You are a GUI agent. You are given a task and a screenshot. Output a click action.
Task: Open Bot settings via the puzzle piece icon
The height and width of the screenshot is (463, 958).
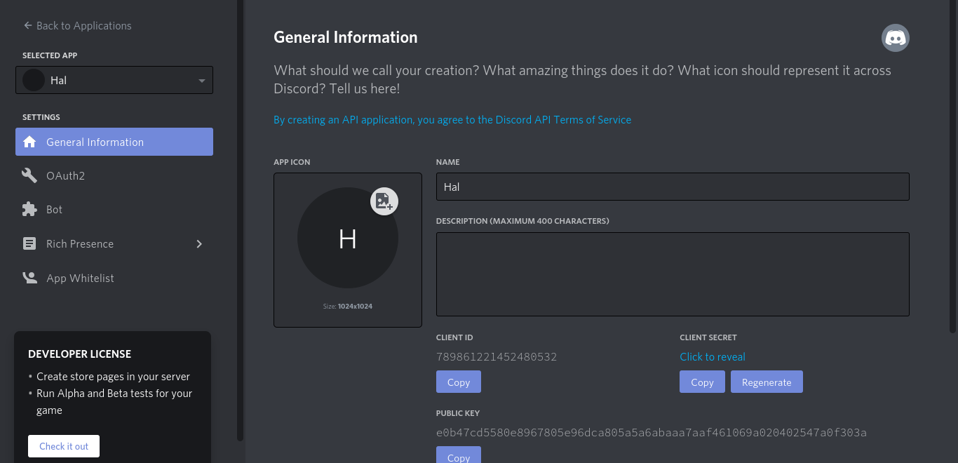tap(29, 209)
